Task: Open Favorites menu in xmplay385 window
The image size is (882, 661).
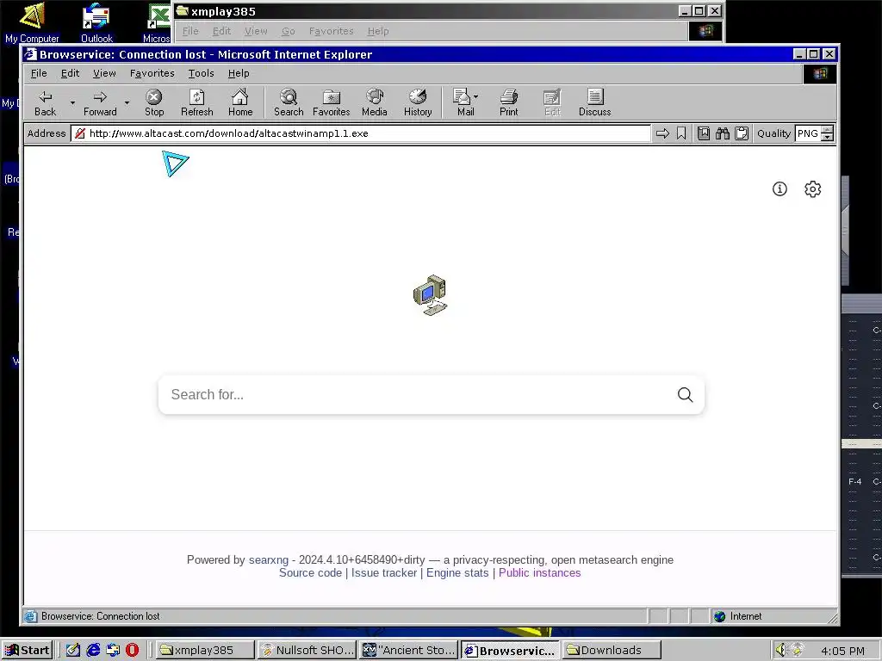Action: [332, 31]
